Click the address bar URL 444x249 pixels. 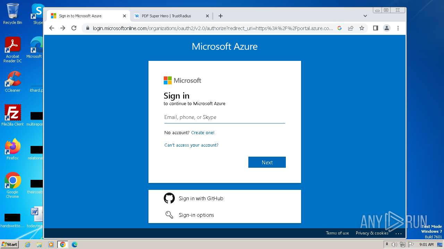pyautogui.click(x=213, y=28)
